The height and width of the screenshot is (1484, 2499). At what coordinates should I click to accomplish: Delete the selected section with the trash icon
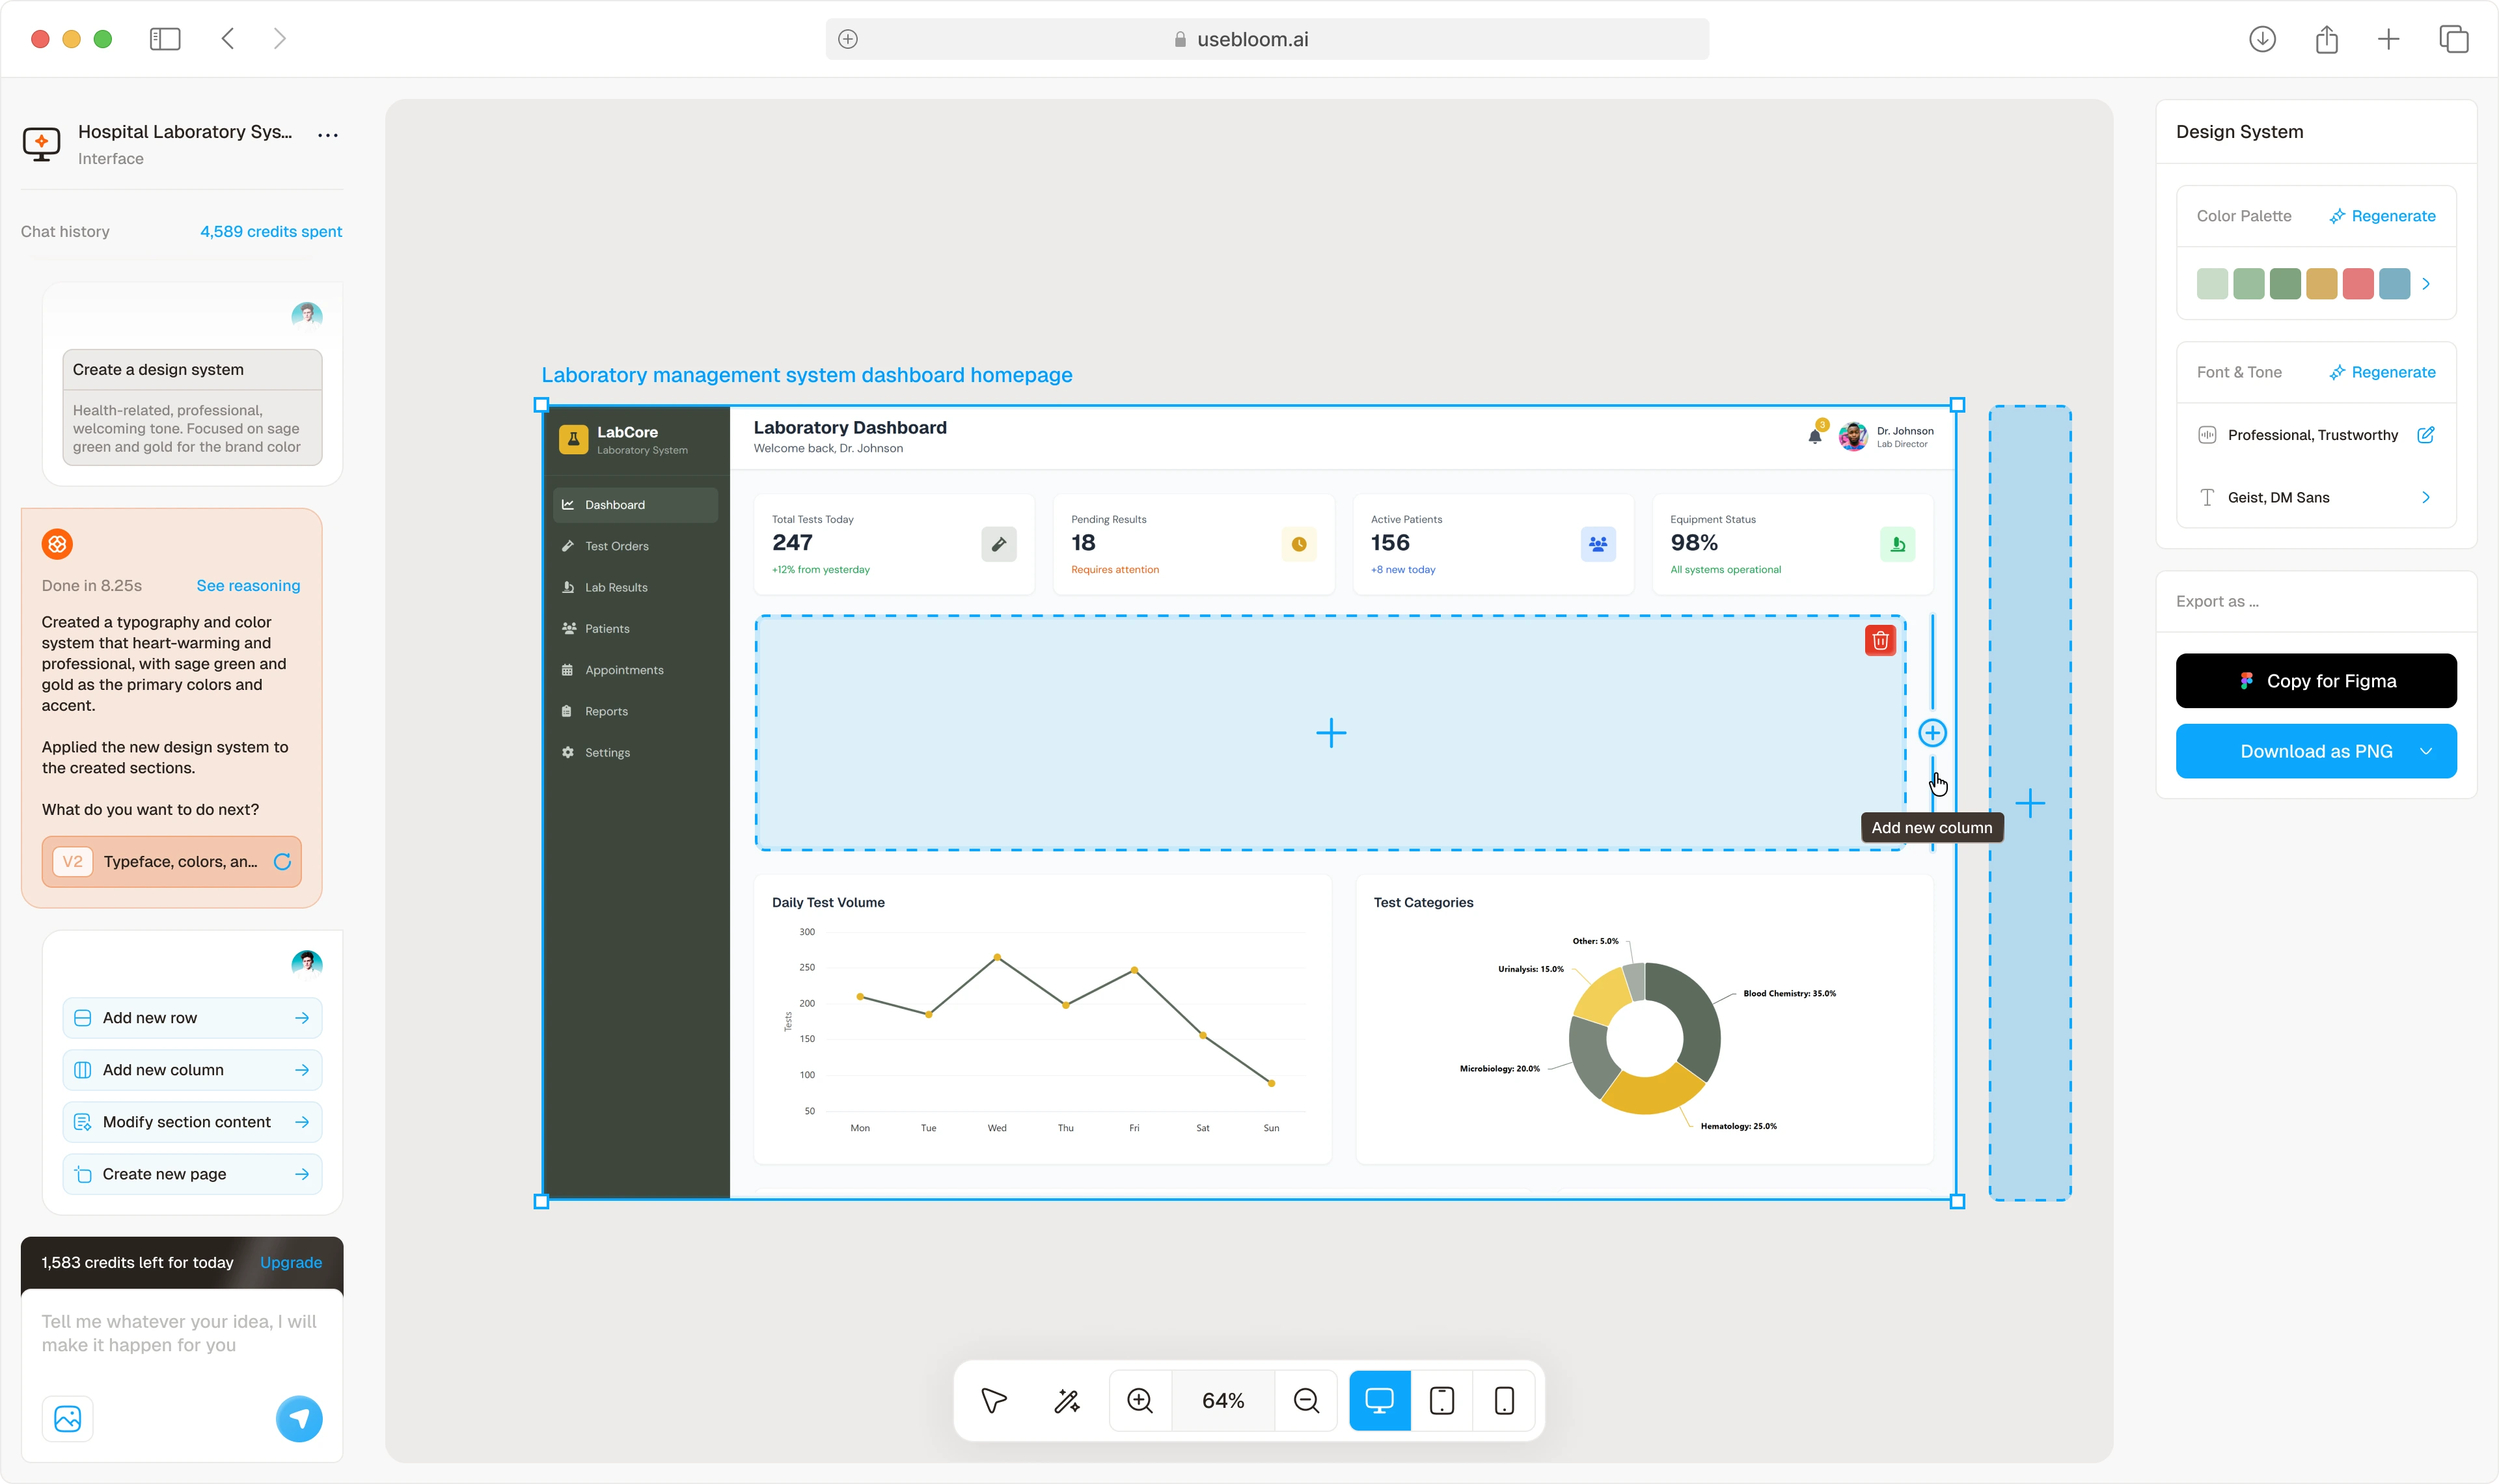click(1881, 640)
